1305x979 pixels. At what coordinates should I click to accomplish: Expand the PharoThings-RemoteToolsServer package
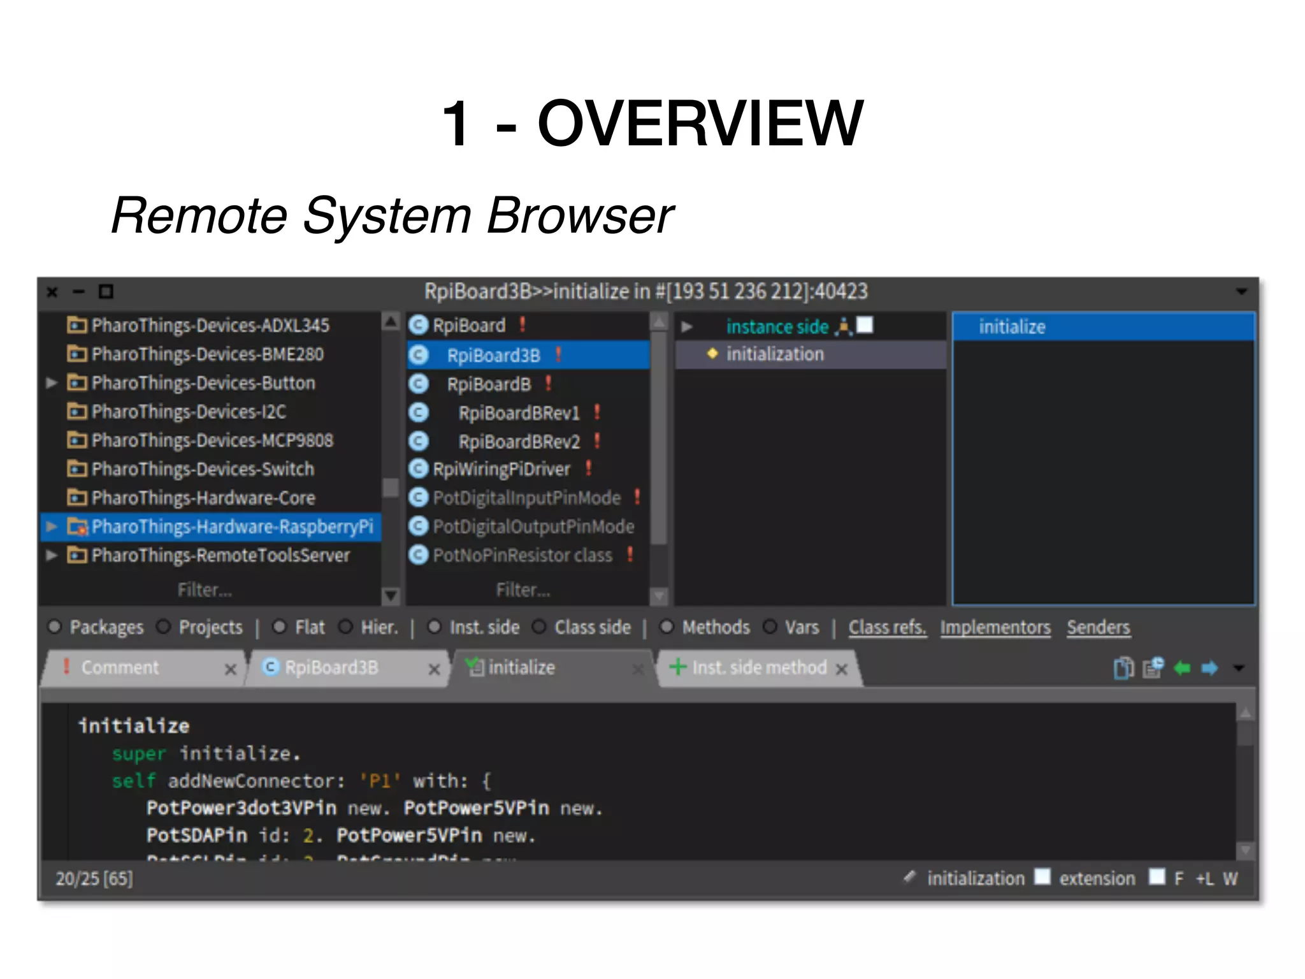pyautogui.click(x=52, y=555)
